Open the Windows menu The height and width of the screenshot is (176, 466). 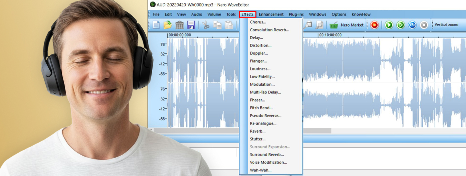(318, 14)
